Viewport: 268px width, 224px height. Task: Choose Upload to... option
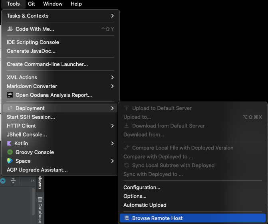[x=193, y=117]
